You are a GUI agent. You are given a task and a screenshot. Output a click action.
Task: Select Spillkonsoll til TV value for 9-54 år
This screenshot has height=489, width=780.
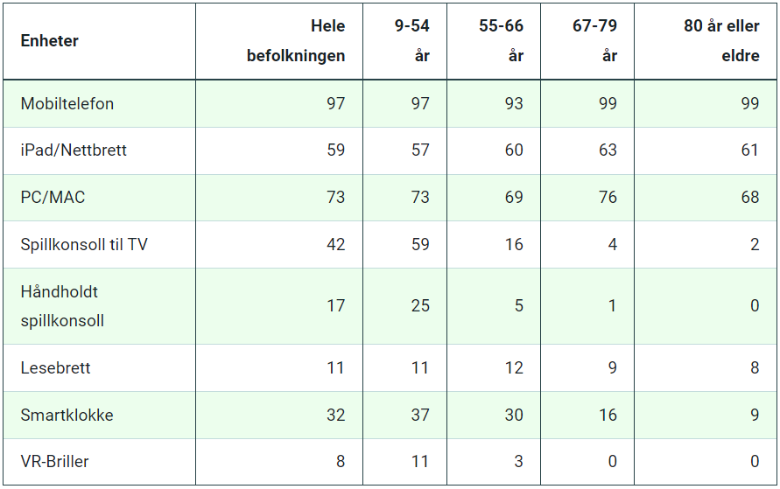coord(420,245)
